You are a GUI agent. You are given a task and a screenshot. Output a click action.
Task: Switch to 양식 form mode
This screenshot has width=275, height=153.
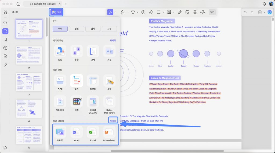pos(93,29)
